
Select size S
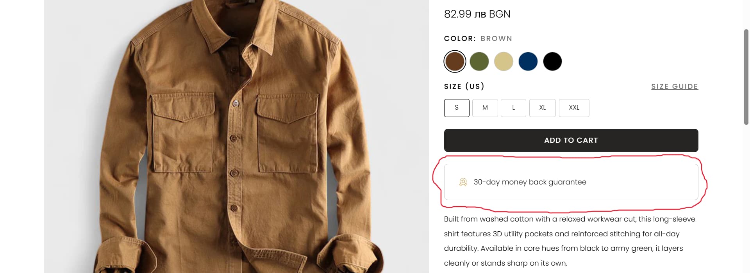click(x=457, y=108)
